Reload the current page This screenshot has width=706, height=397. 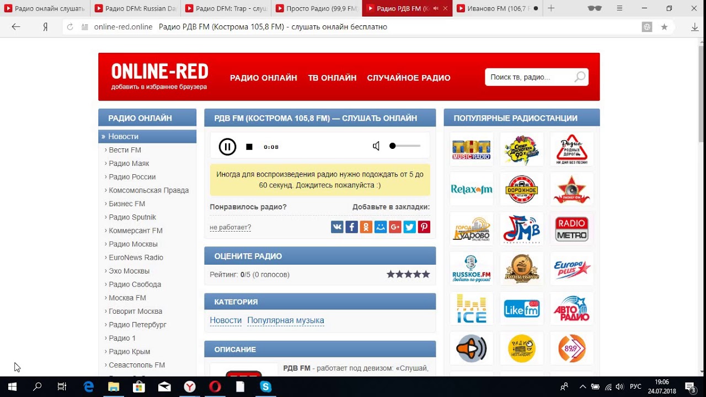tap(70, 26)
